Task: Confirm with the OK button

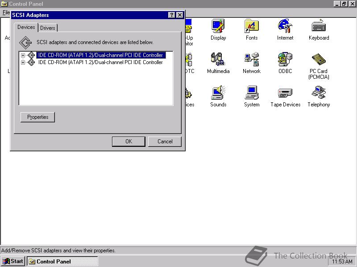Action: coord(129,142)
